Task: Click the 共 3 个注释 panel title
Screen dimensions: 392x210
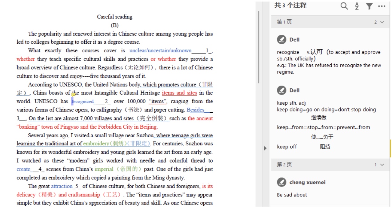Action: (290, 6)
